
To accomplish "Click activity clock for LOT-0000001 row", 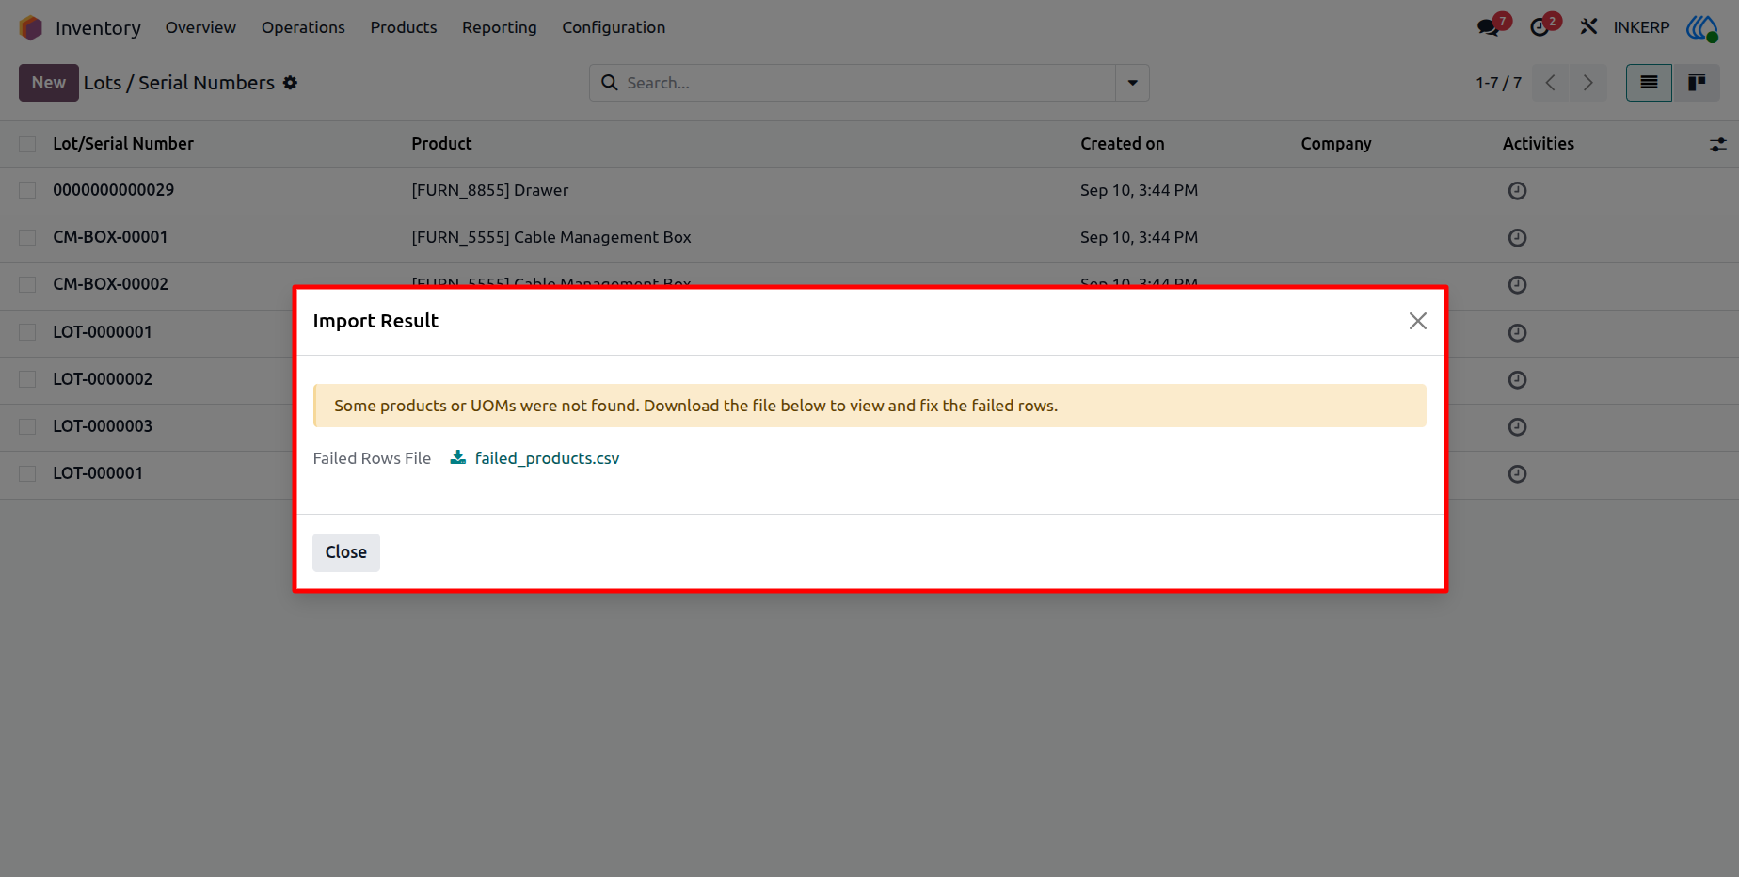I will (1517, 333).
